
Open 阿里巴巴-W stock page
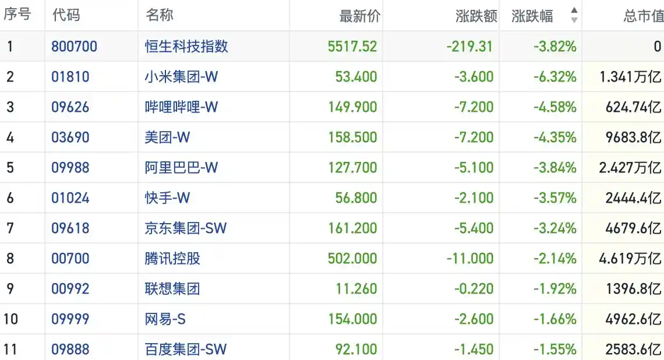[181, 168]
